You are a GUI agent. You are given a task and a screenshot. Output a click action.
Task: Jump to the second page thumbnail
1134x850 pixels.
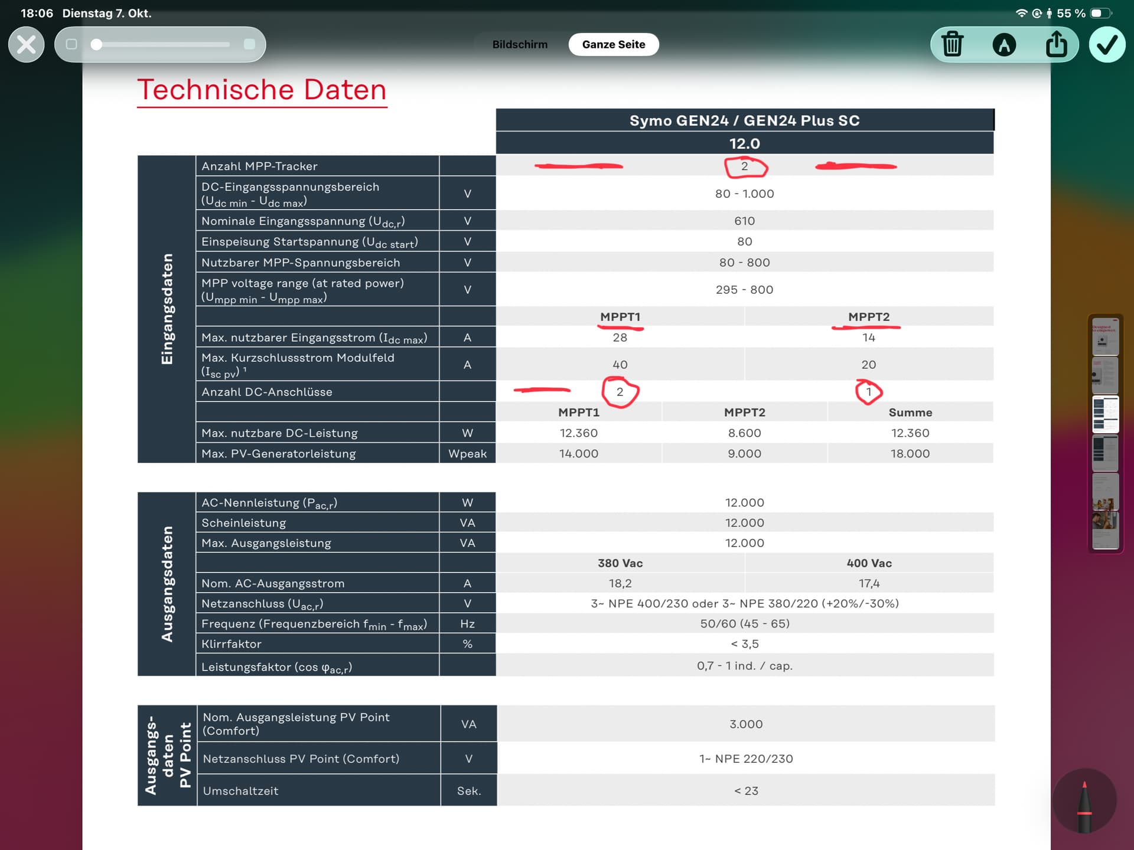1104,375
